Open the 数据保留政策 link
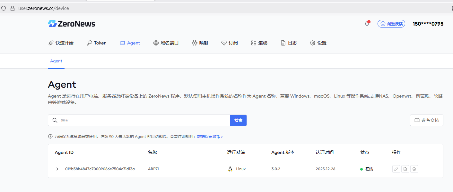The image size is (453, 192). coord(210,137)
